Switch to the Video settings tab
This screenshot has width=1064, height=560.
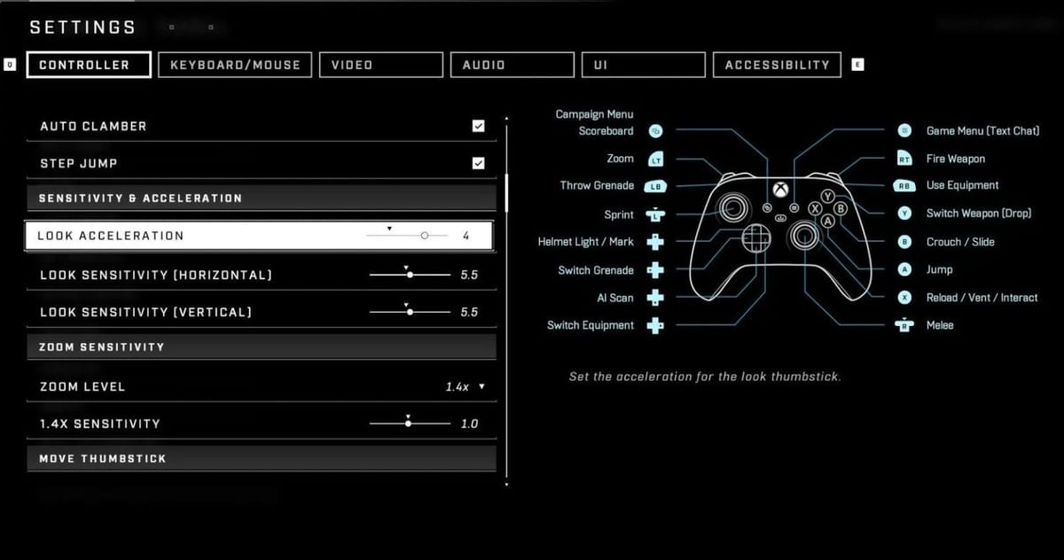point(380,64)
